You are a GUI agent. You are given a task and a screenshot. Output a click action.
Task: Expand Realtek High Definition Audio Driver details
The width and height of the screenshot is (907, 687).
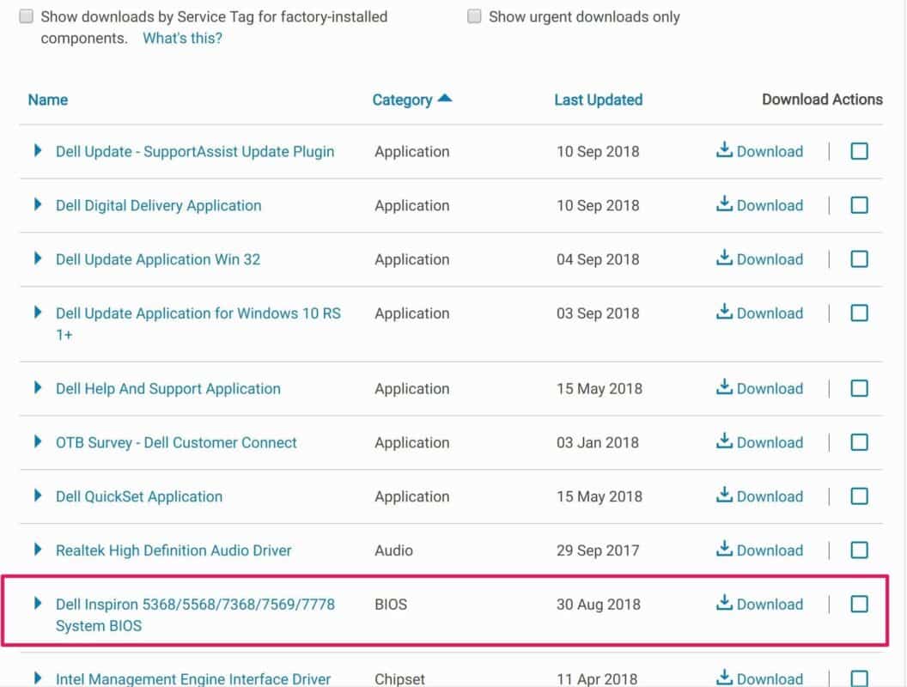point(38,549)
